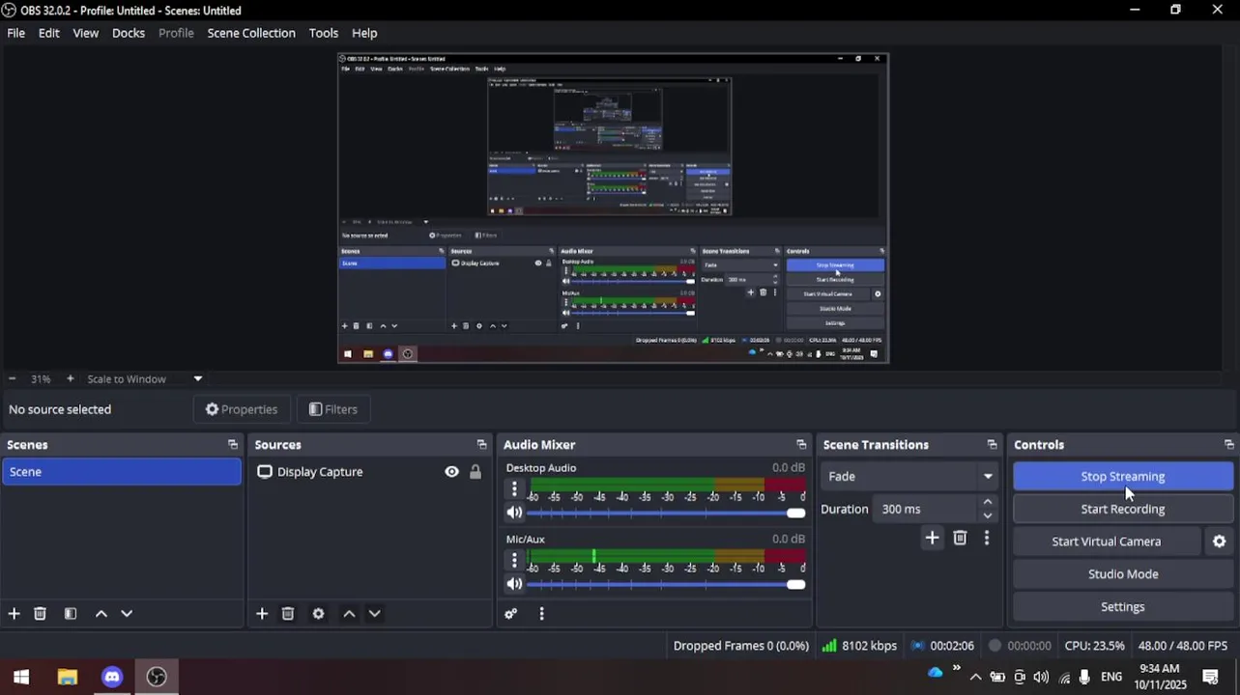Click the preview canvas
This screenshot has width=1240, height=695.
(613, 208)
